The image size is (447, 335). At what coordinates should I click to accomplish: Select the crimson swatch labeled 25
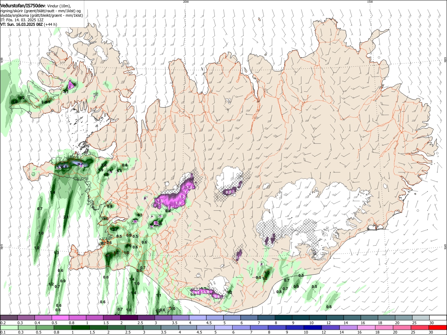tap(420, 328)
